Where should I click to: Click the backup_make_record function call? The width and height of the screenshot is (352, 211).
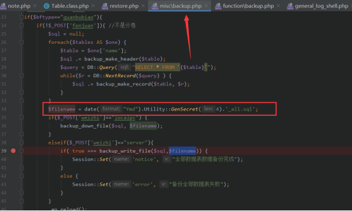pyautogui.click(x=123, y=84)
